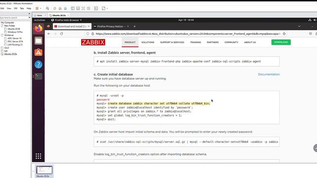Viewport: 317px width, 178px height.
Task: Switch to the VMware Home tab
Action: pos(40,15)
